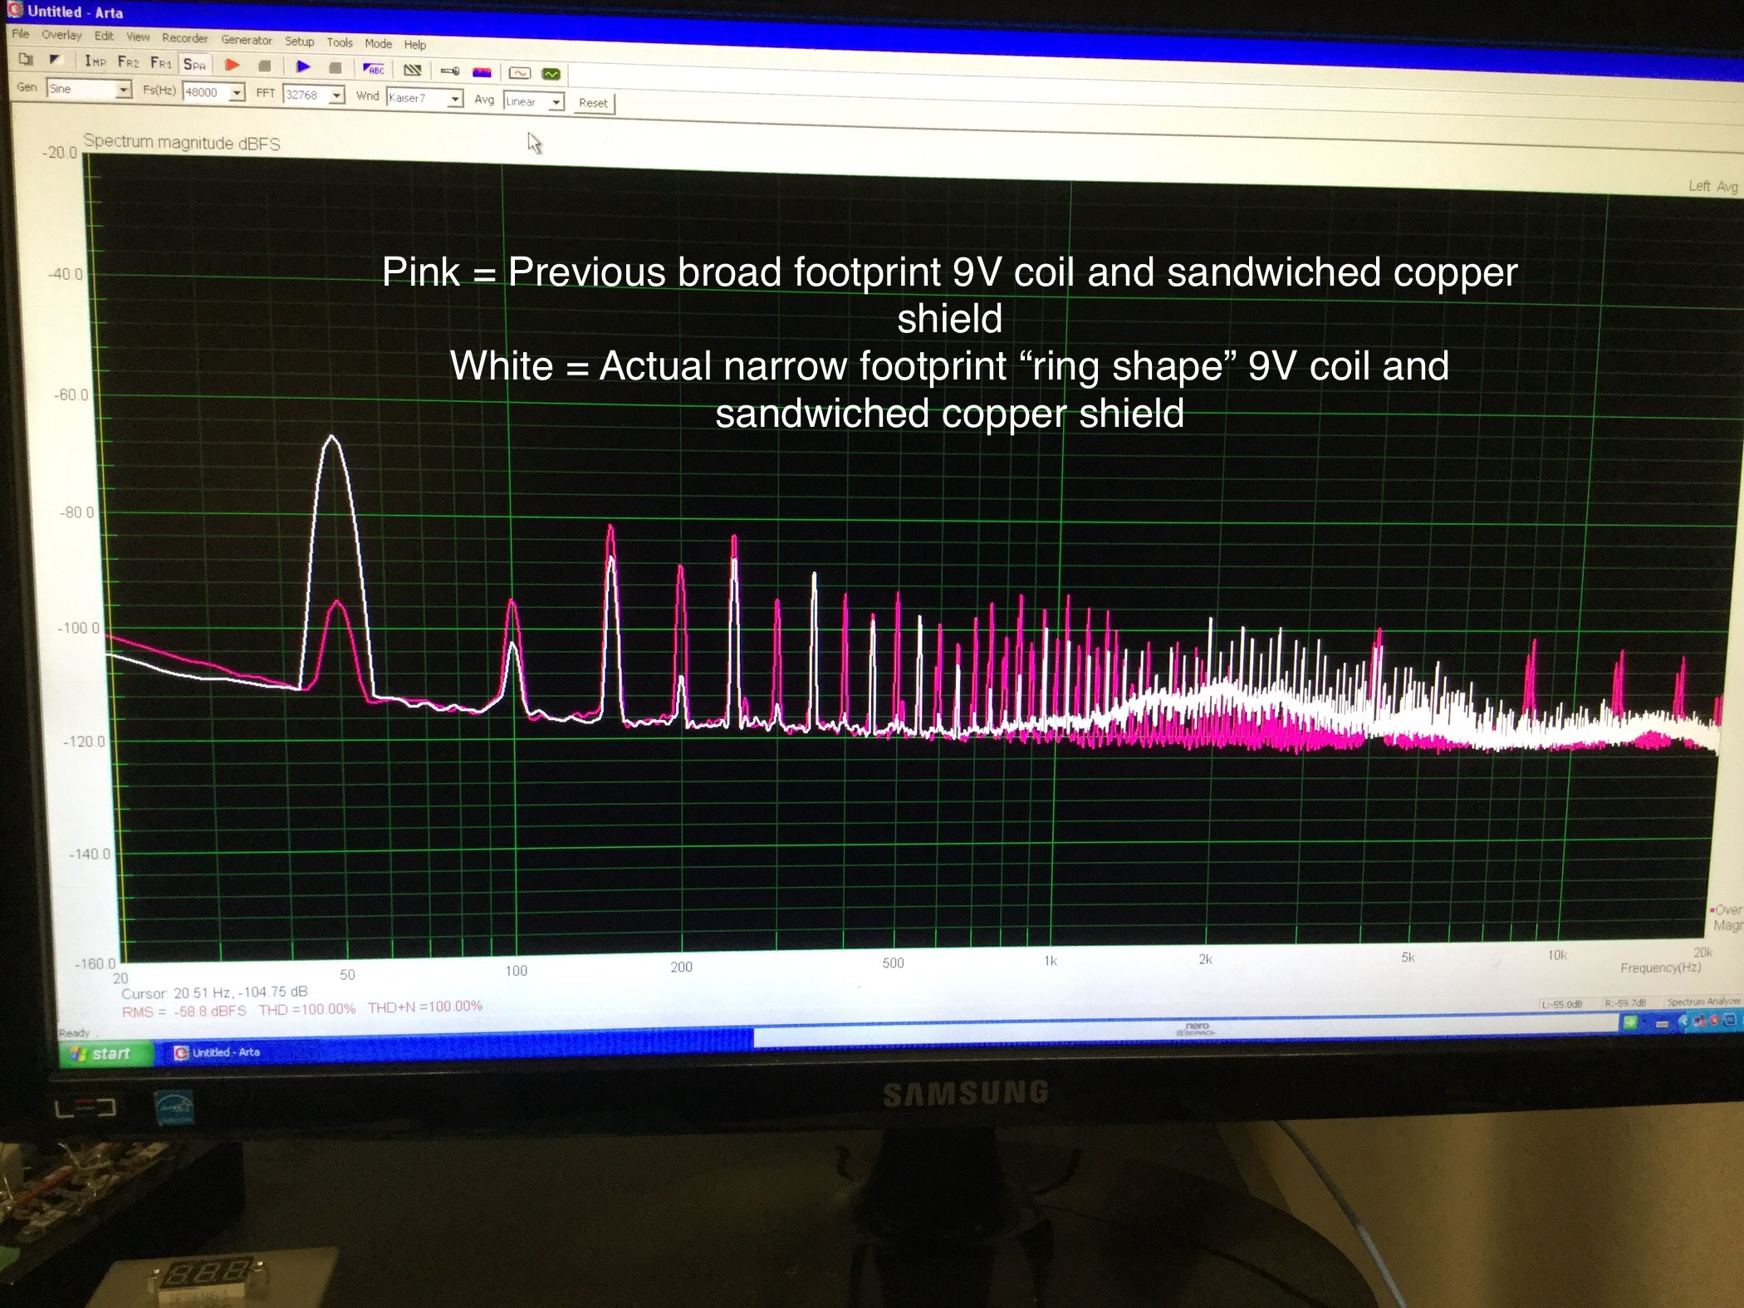Select Fr1 single-channel frequency response mode
The height and width of the screenshot is (1308, 1744).
coord(161,63)
